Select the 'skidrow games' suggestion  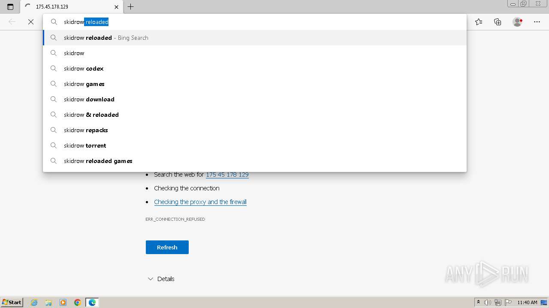point(255,84)
